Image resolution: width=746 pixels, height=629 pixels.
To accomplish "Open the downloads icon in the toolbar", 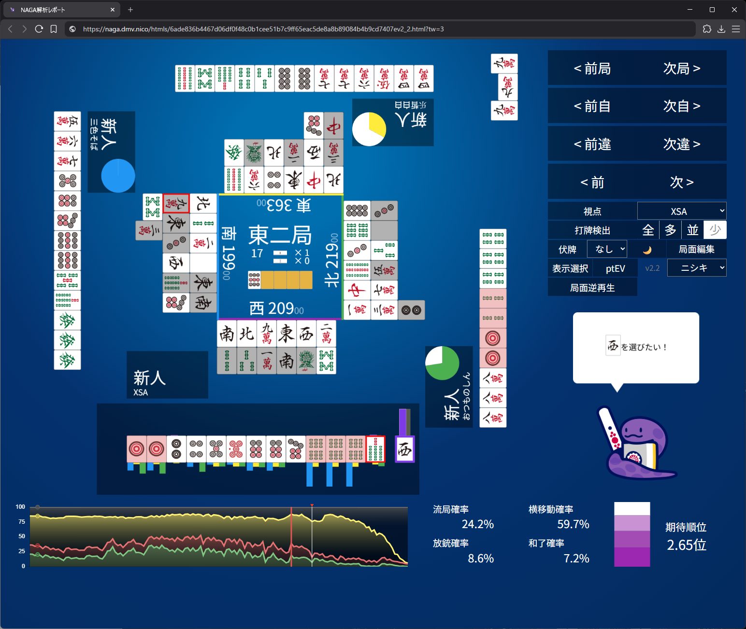I will click(x=721, y=29).
